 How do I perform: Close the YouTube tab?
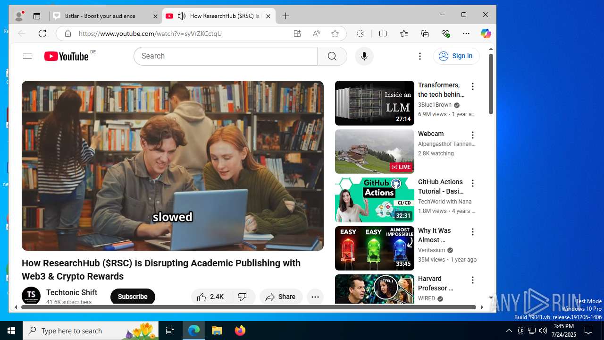pyautogui.click(x=268, y=16)
